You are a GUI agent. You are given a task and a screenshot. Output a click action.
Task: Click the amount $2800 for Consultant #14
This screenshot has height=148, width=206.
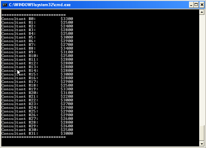pyautogui.click(x=67, y=71)
